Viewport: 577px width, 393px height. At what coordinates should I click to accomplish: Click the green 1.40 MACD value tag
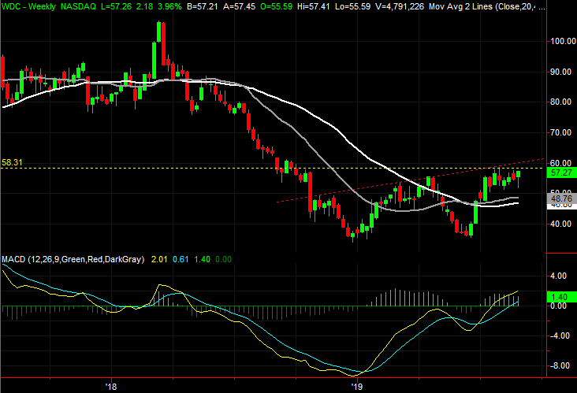click(560, 296)
